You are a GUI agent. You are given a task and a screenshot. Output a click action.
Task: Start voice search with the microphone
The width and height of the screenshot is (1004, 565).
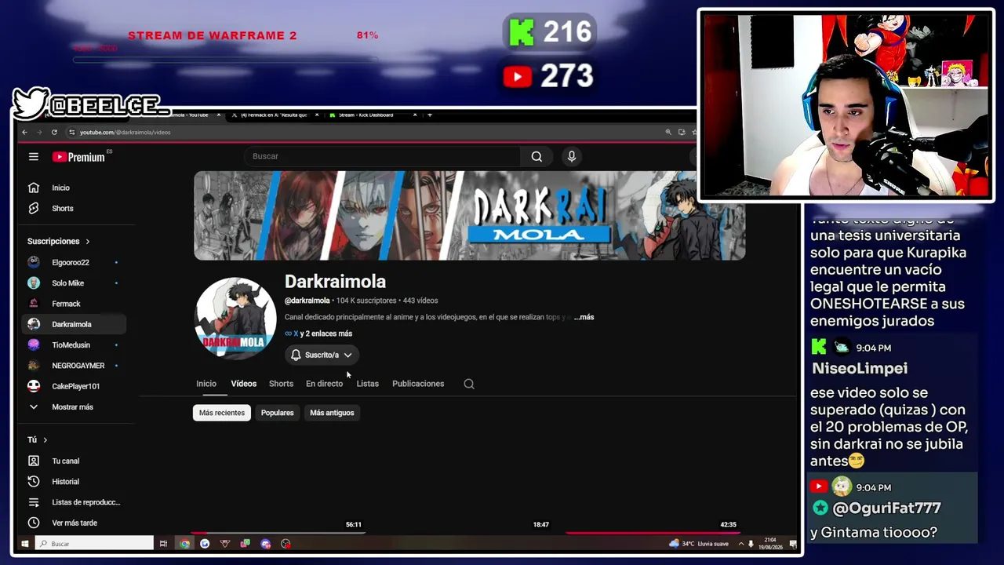(572, 157)
